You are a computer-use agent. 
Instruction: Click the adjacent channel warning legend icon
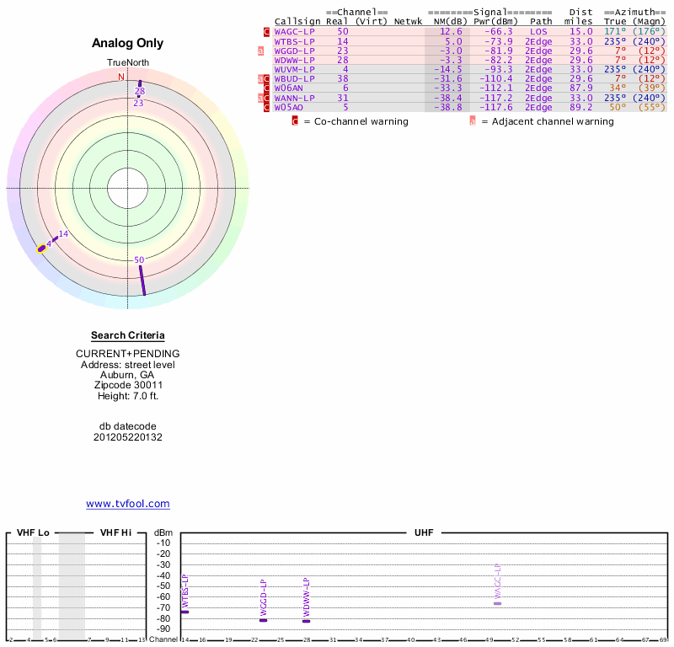[473, 121]
